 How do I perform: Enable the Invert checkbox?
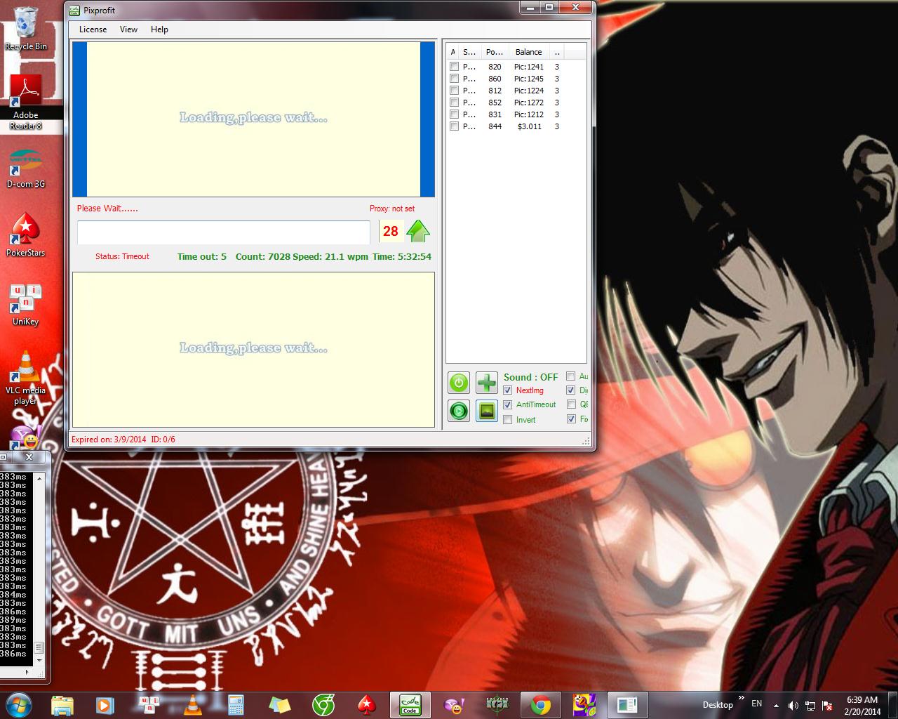point(508,420)
